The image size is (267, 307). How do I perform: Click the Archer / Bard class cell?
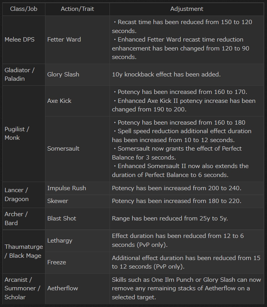(16, 219)
